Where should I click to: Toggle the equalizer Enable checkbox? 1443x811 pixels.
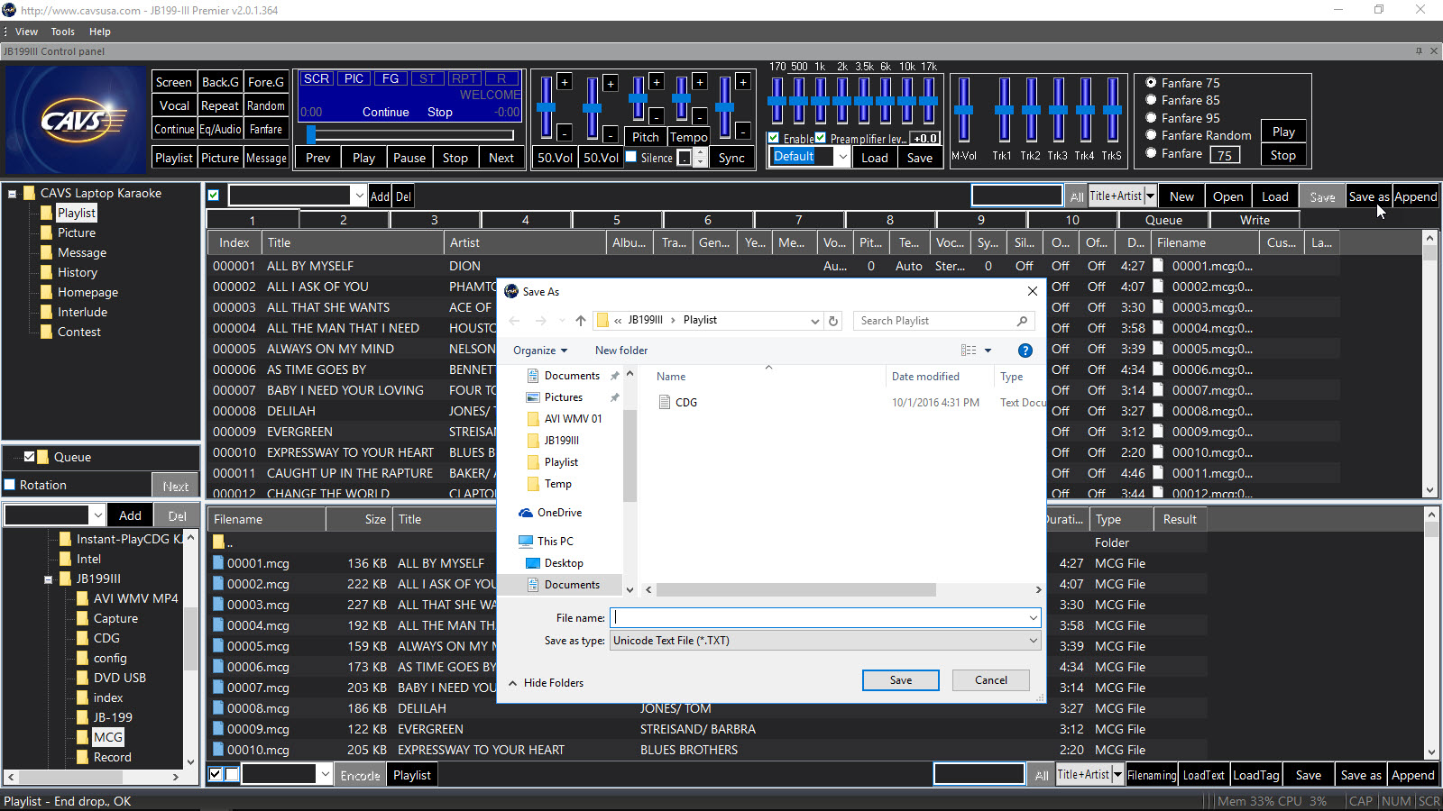[x=774, y=138]
